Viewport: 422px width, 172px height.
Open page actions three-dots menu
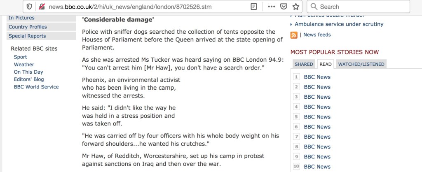[x=271, y=7]
